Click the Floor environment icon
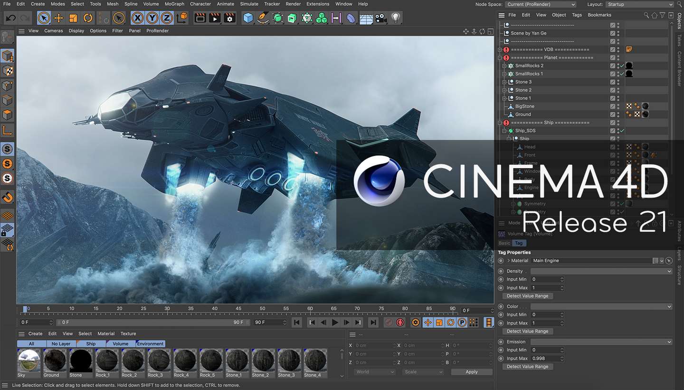Image resolution: width=684 pixels, height=390 pixels. click(366, 18)
